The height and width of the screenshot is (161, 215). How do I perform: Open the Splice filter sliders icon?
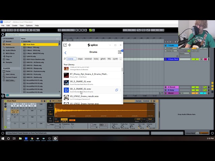pyautogui.click(x=120, y=52)
